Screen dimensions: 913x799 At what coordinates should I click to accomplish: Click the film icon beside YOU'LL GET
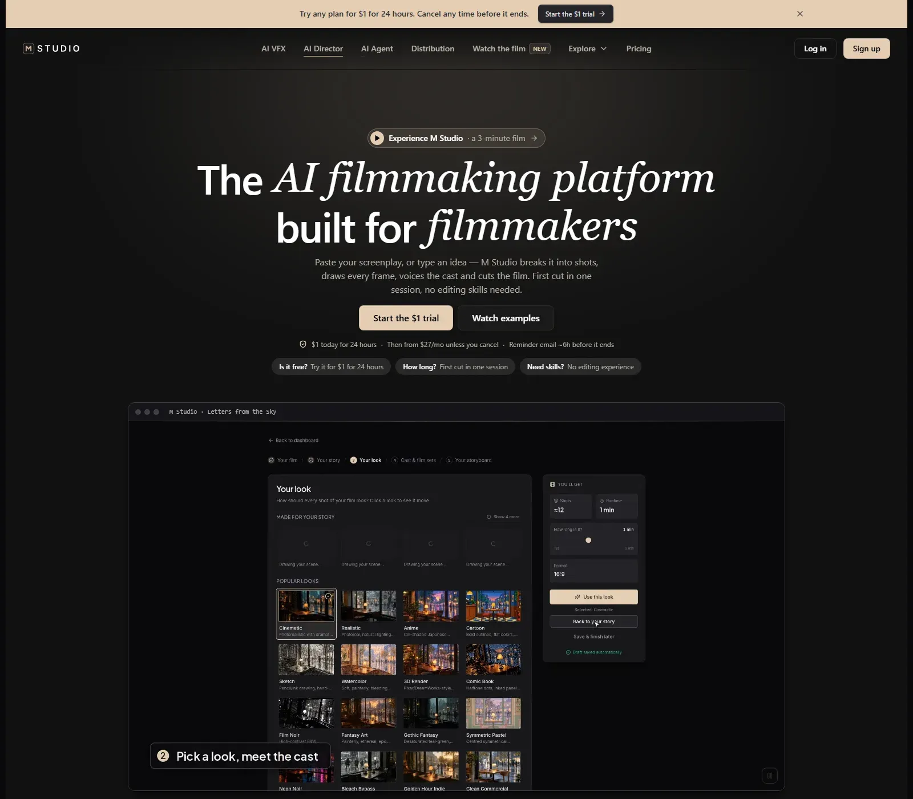(552, 485)
